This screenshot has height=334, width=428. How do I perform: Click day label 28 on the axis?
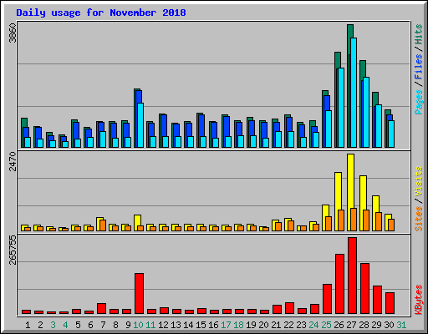(x=364, y=325)
